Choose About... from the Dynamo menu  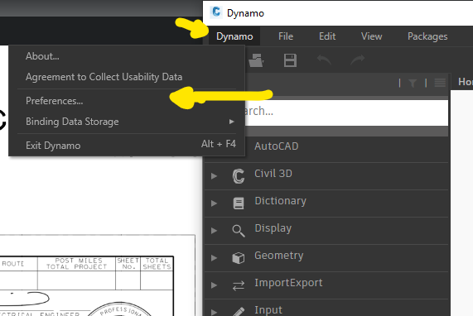pyautogui.click(x=127, y=56)
